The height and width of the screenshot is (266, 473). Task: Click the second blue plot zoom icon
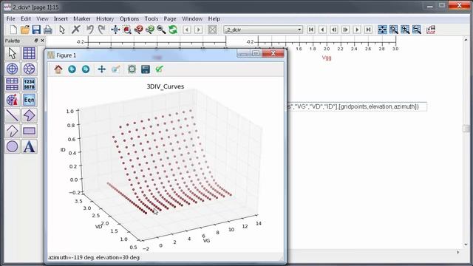[x=394, y=30]
